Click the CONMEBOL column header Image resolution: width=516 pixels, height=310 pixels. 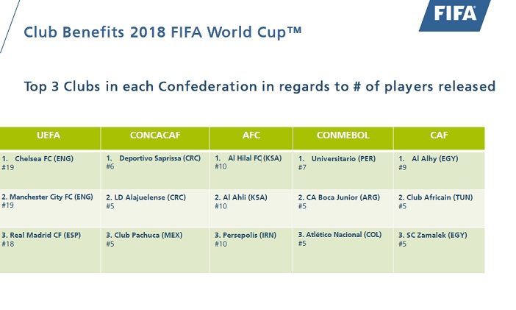[343, 135]
